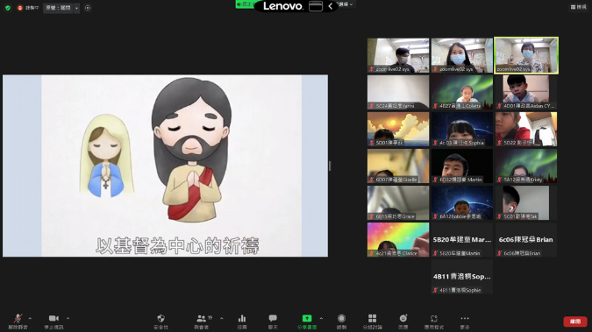Toggle original sound button at top left
592x332 pixels.
pos(58,8)
